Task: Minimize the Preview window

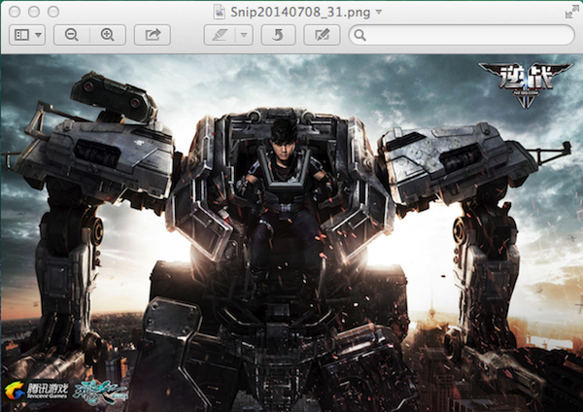Action: [x=34, y=12]
